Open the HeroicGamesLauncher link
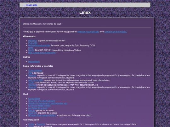This screenshot has width=170, height=127. [x=39, y=45]
